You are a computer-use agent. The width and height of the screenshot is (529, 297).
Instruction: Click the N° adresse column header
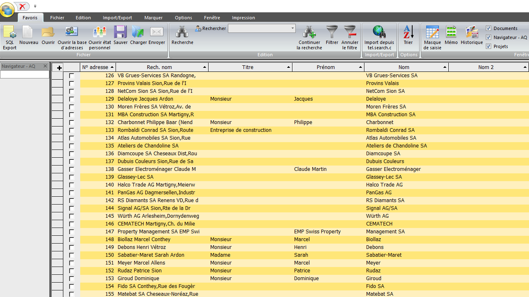[x=98, y=67]
